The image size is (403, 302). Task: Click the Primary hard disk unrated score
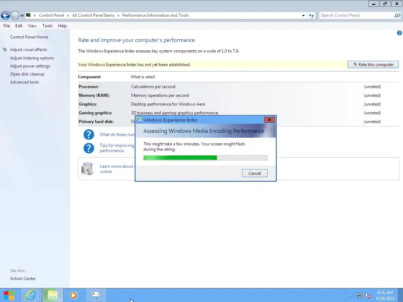pos(372,122)
